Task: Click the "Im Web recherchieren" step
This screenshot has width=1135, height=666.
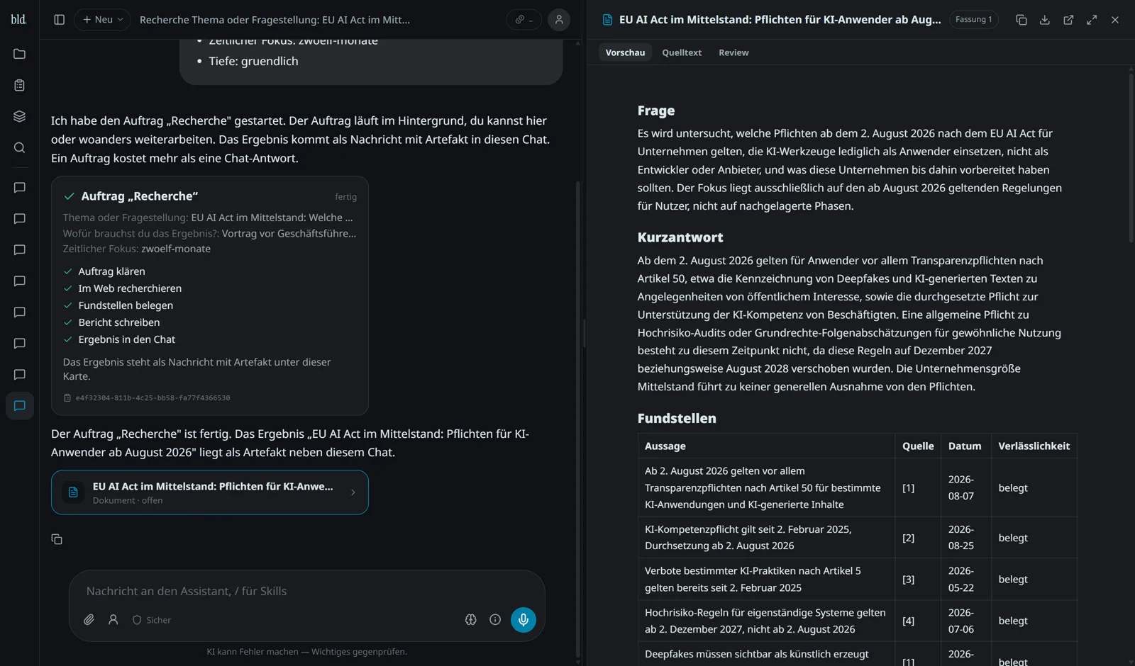Action: click(130, 288)
